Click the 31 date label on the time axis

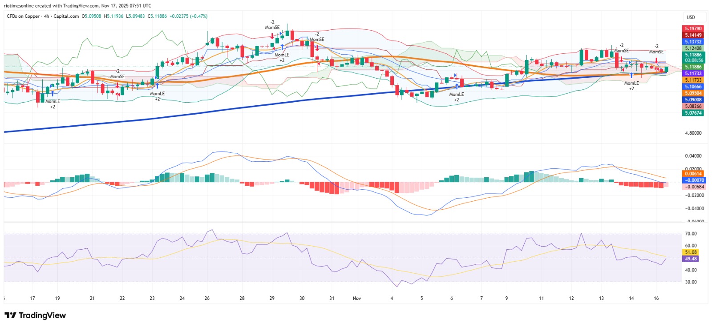(332, 298)
